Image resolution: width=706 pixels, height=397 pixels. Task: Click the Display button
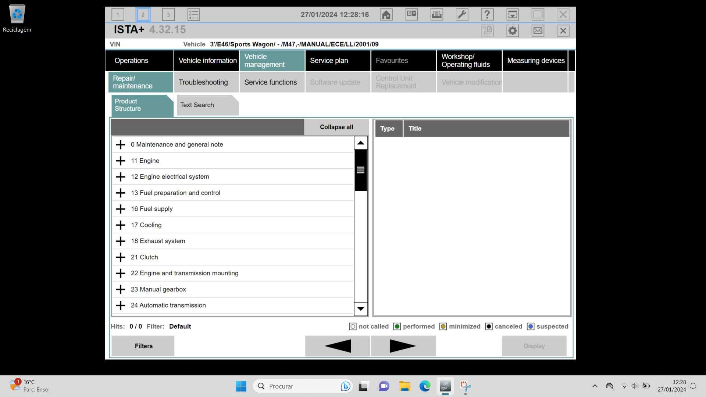pyautogui.click(x=534, y=346)
